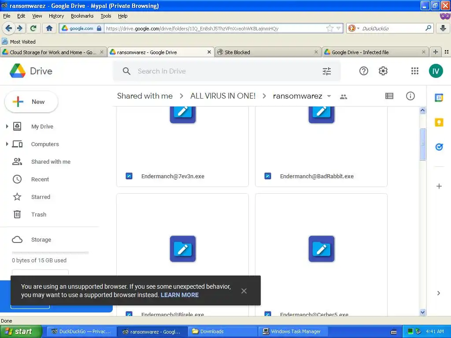Open Storage in the sidebar
Screen dimensions: 451x338
[x=41, y=240]
